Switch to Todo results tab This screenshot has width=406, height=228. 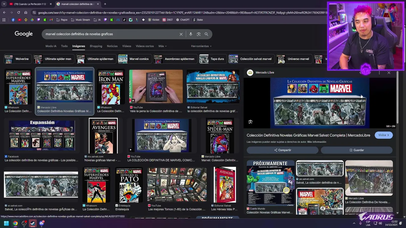64,46
